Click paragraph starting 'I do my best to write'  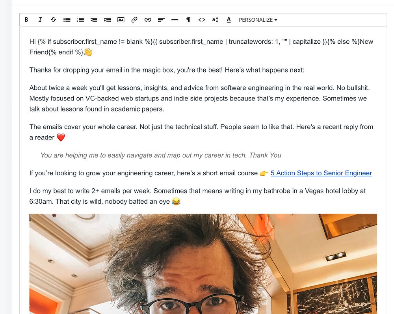pos(197,196)
